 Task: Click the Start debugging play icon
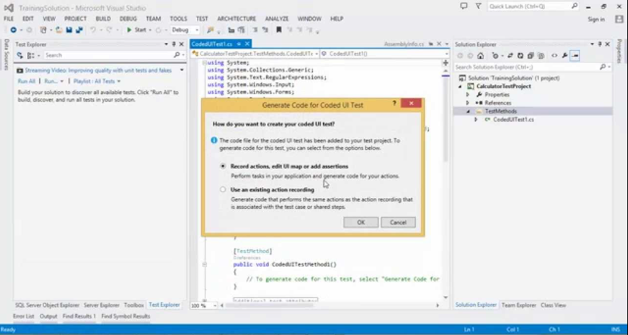pos(130,29)
